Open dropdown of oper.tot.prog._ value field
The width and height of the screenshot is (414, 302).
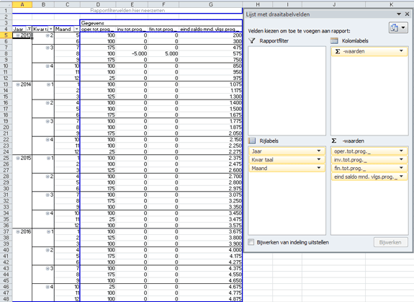click(x=401, y=151)
